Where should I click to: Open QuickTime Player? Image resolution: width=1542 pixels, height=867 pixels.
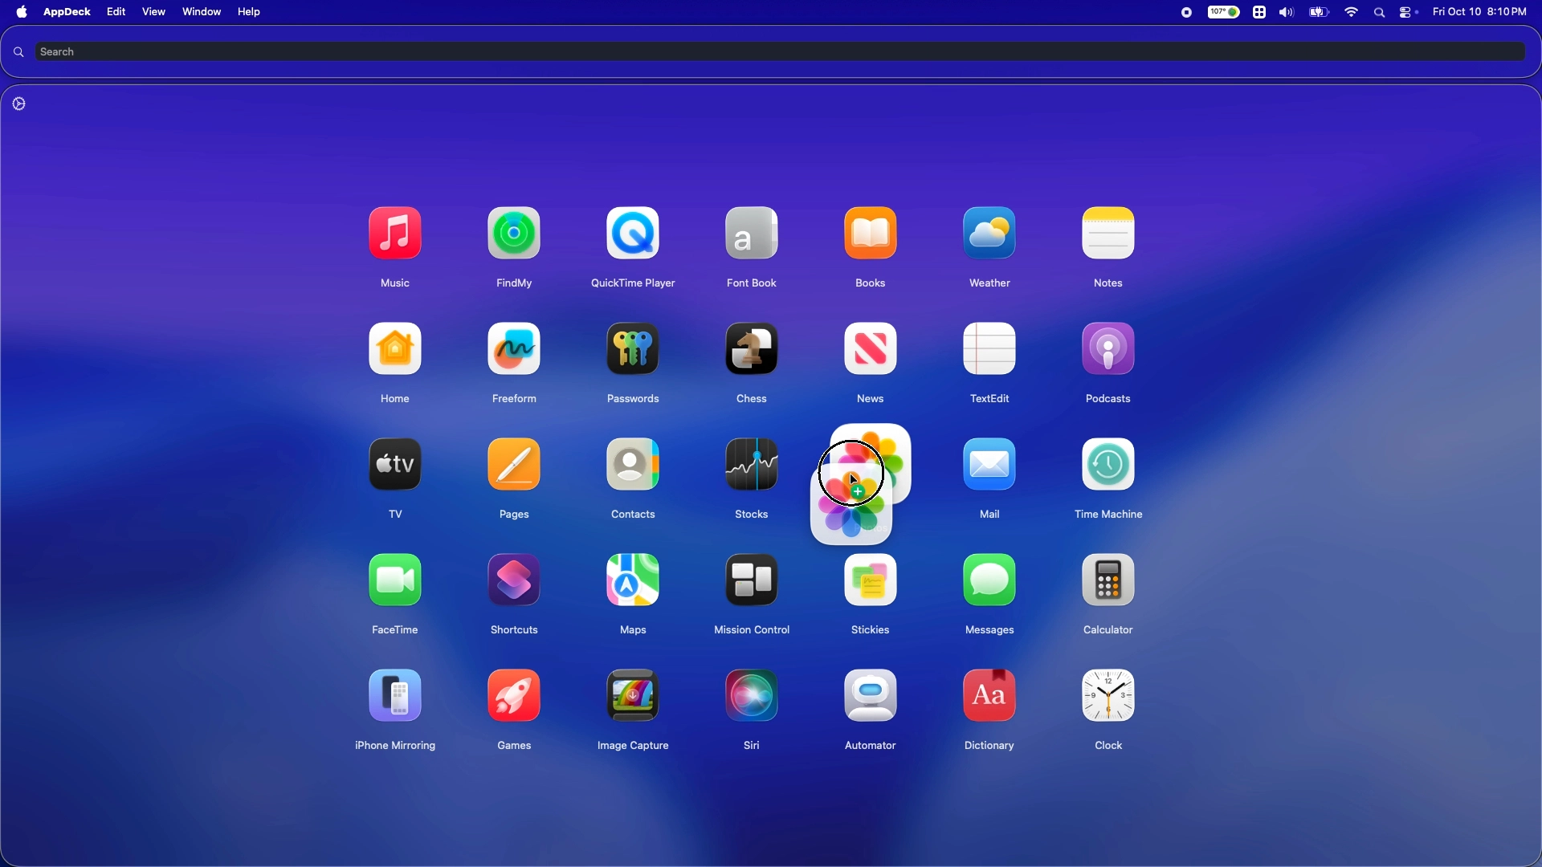pos(633,234)
